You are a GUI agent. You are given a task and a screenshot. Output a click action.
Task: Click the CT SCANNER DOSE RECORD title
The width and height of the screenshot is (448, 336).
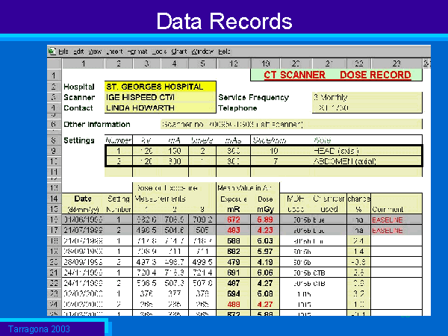coord(337,75)
